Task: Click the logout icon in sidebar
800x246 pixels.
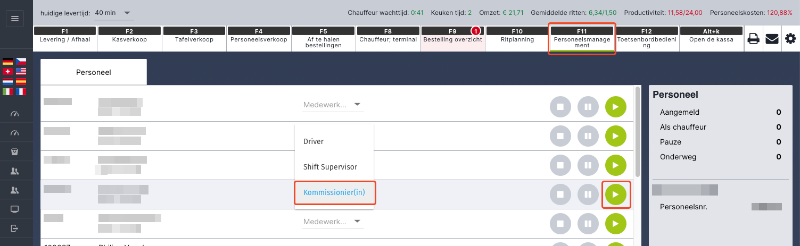Action: point(15,228)
